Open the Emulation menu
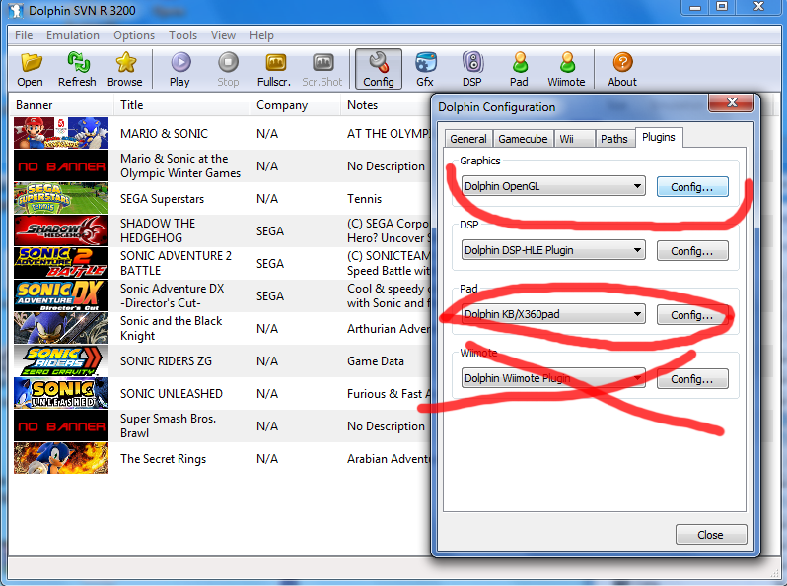The width and height of the screenshot is (787, 586). tap(73, 35)
